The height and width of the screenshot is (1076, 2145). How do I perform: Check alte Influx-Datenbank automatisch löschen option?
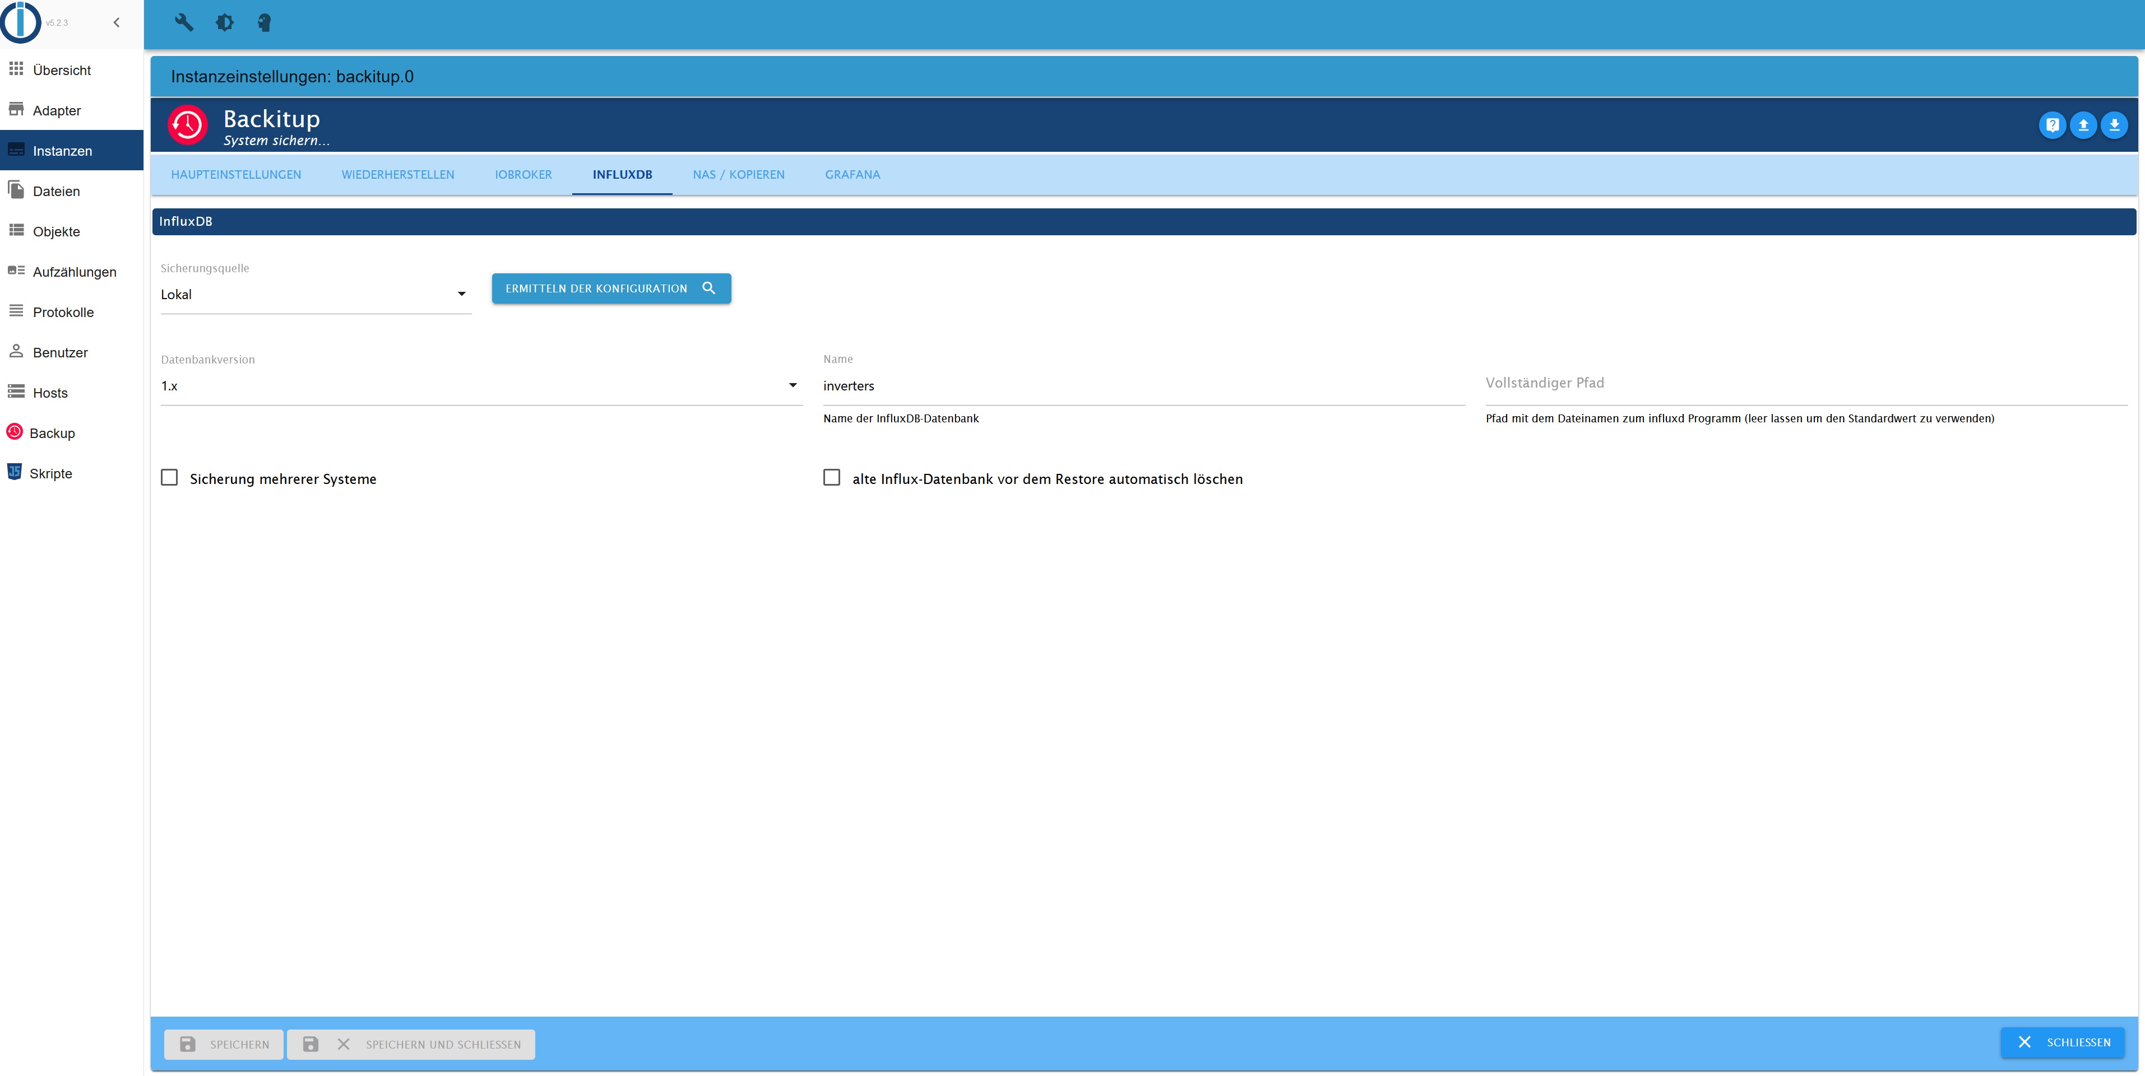click(831, 478)
